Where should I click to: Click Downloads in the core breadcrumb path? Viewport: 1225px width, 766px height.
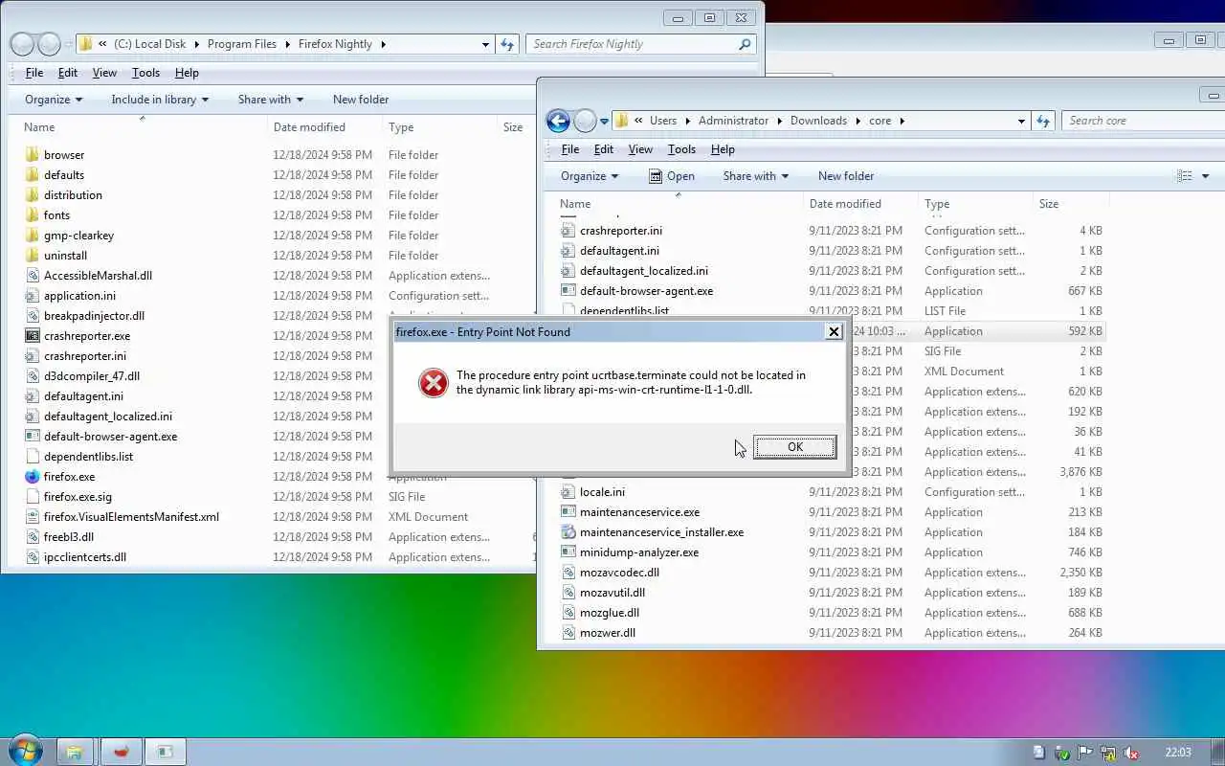pos(818,121)
